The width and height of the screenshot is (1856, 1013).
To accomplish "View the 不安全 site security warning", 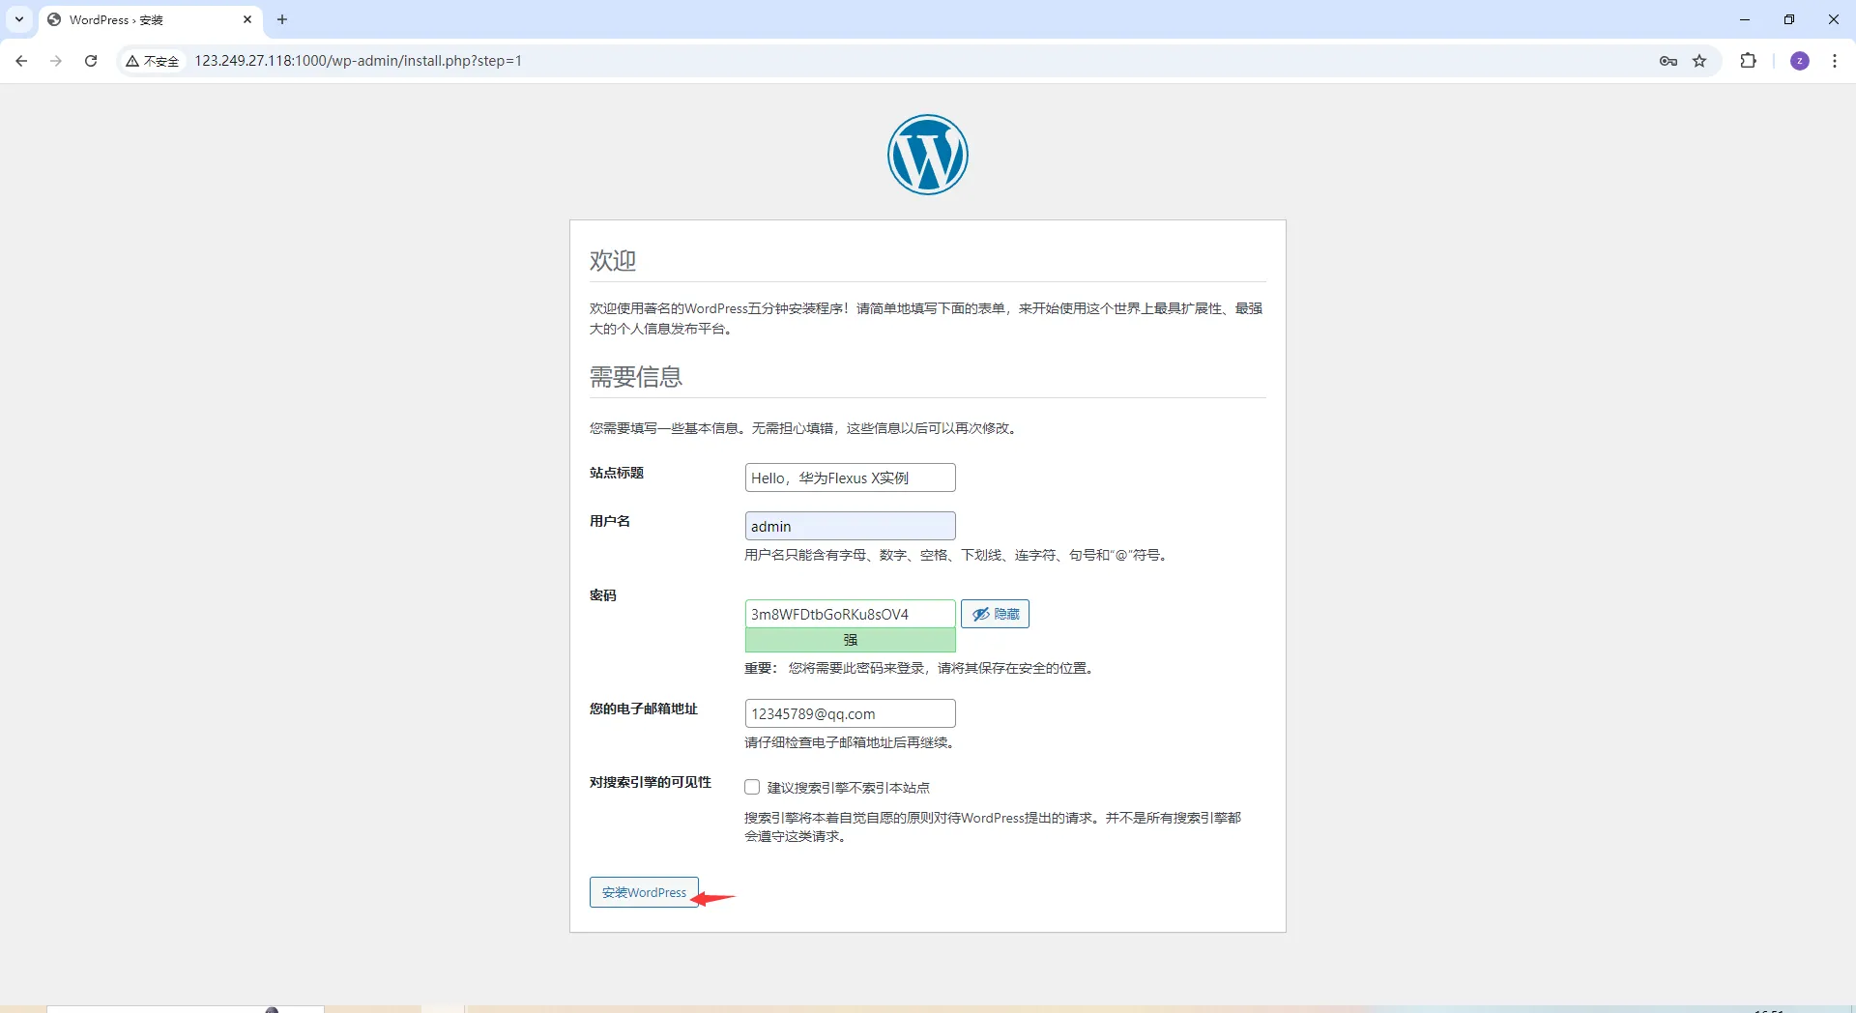I will coord(153,61).
